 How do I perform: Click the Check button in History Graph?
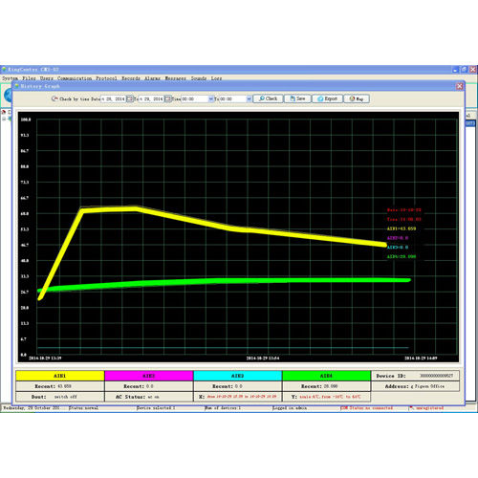268,98
